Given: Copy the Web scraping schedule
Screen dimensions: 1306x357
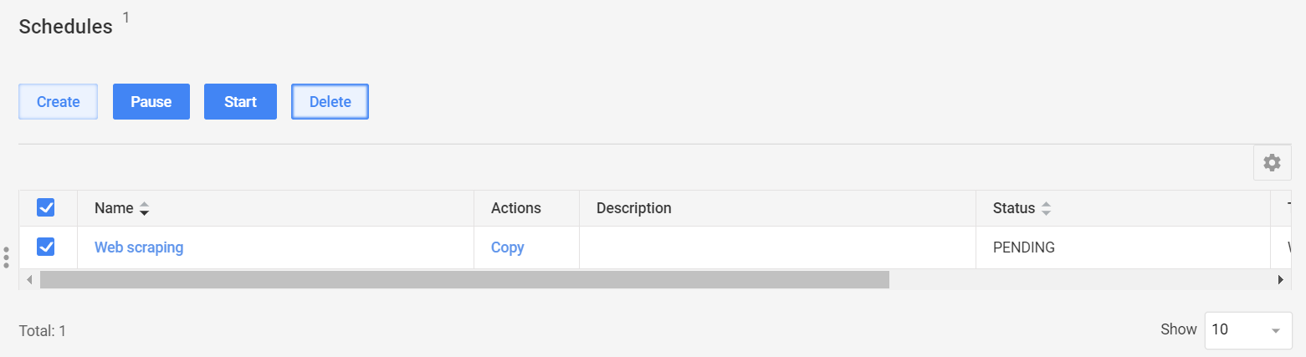Looking at the screenshot, I should pos(508,247).
